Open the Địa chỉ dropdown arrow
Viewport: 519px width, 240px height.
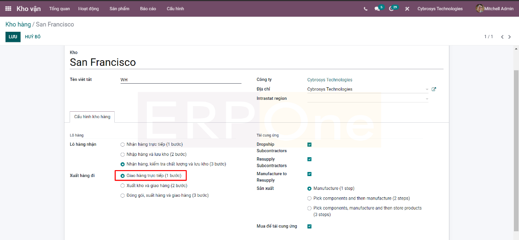click(427, 90)
